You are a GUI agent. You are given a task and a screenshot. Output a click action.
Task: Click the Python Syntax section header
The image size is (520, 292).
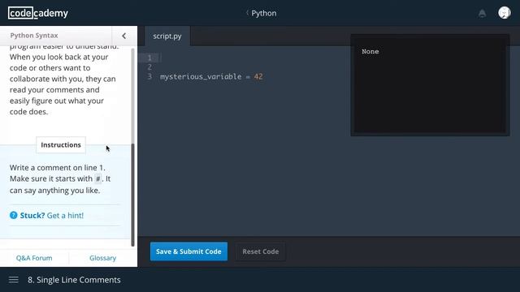[34, 36]
